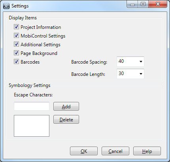Screen dimensions: 170x162
Task: Toggle the MobiControl Settings checkbox
Action: click(16, 36)
